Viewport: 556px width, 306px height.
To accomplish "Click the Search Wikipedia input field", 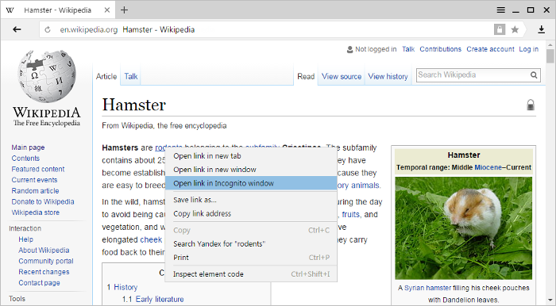I will coord(473,75).
